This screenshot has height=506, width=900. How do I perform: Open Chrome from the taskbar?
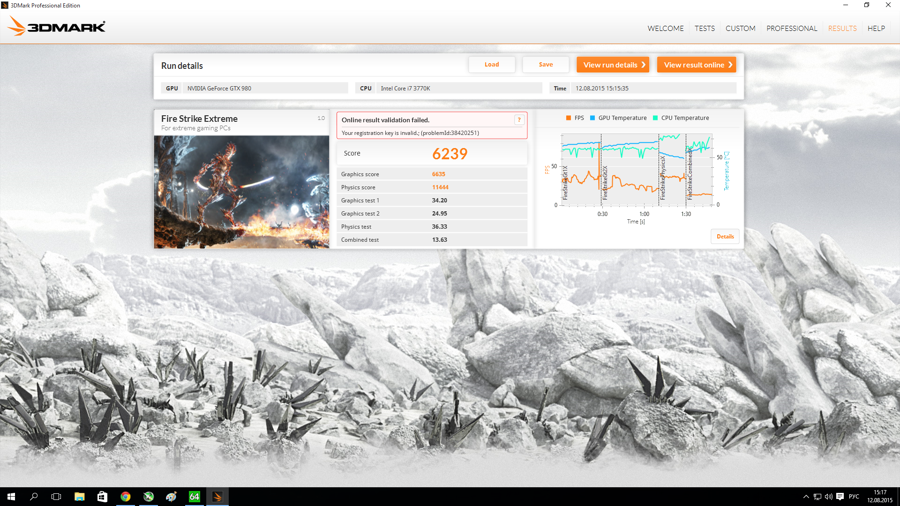tap(125, 497)
